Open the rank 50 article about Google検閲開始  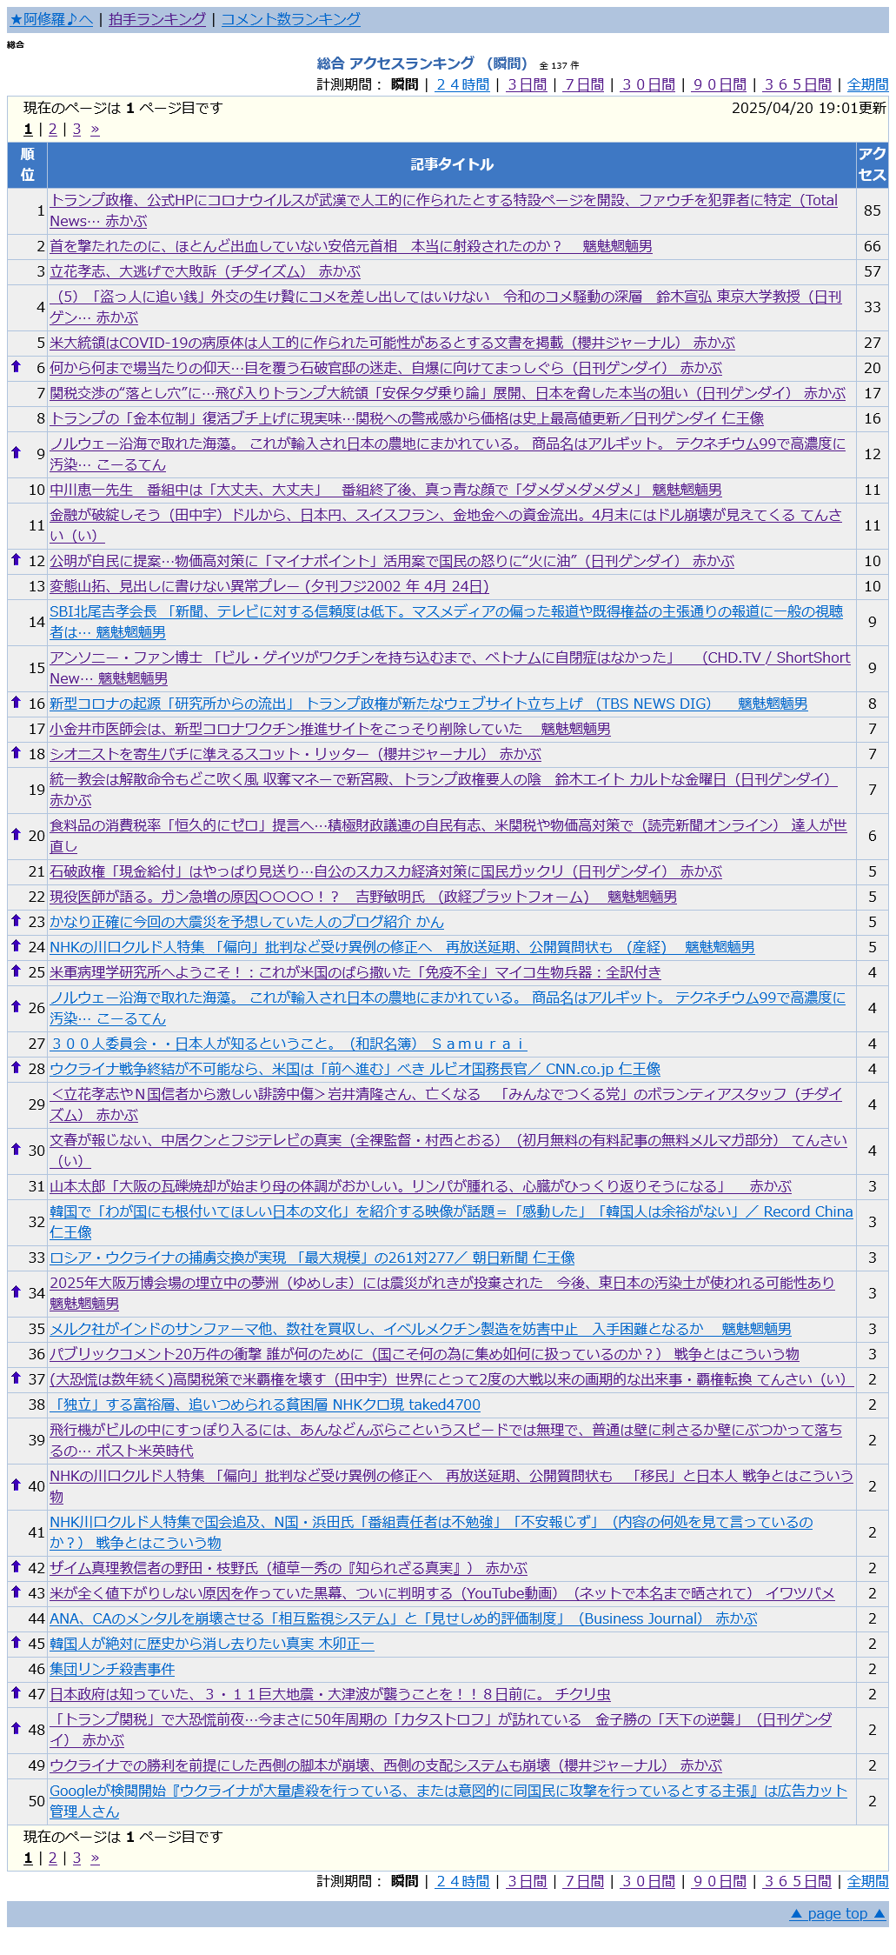(448, 1801)
